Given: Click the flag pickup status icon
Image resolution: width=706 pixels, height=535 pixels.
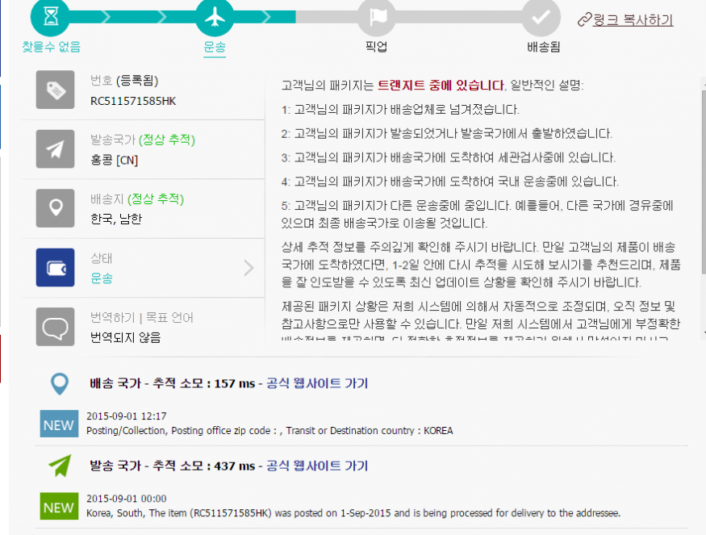Looking at the screenshot, I should pos(377,16).
